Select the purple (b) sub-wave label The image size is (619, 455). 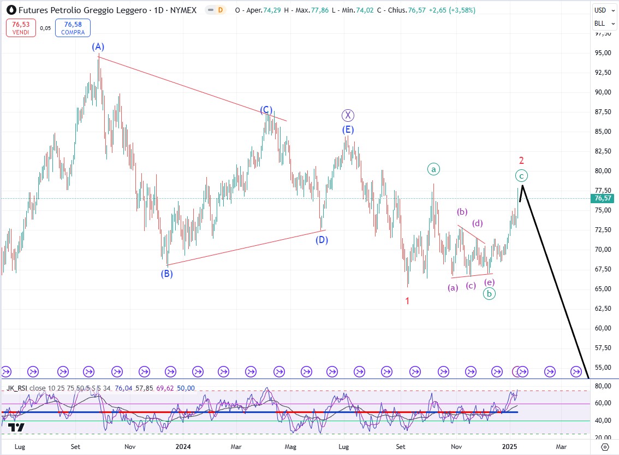[x=462, y=212]
